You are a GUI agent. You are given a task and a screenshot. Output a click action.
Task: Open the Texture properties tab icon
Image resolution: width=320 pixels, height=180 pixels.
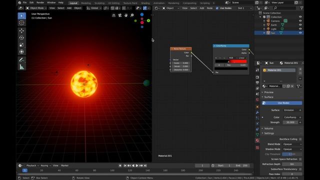tap(257, 147)
